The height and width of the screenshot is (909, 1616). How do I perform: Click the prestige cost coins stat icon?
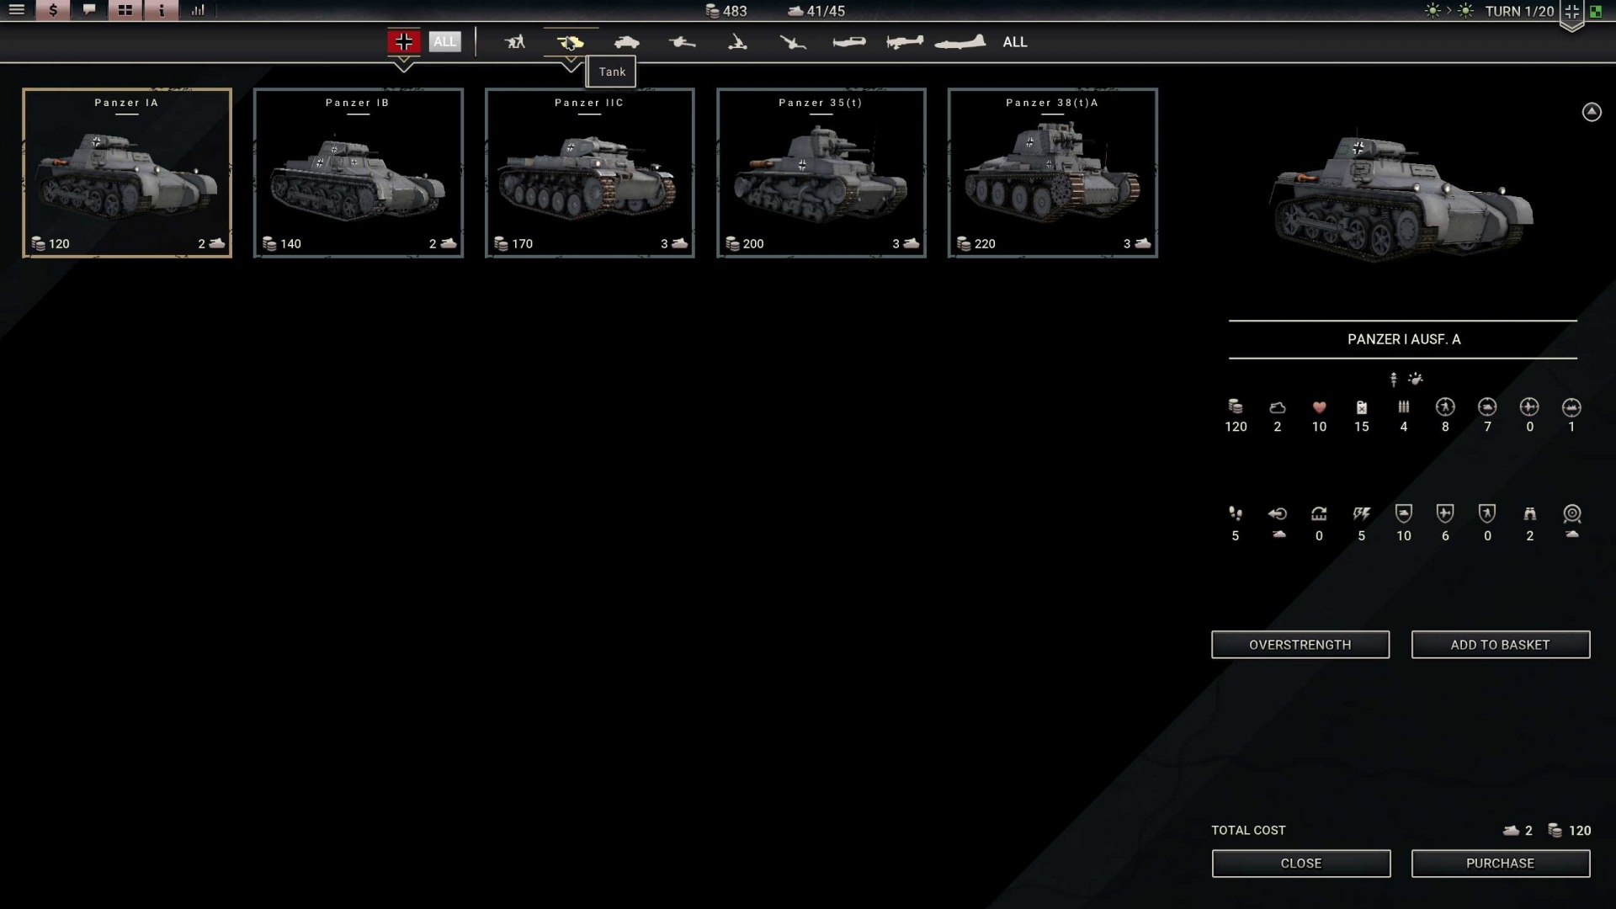(x=1236, y=407)
